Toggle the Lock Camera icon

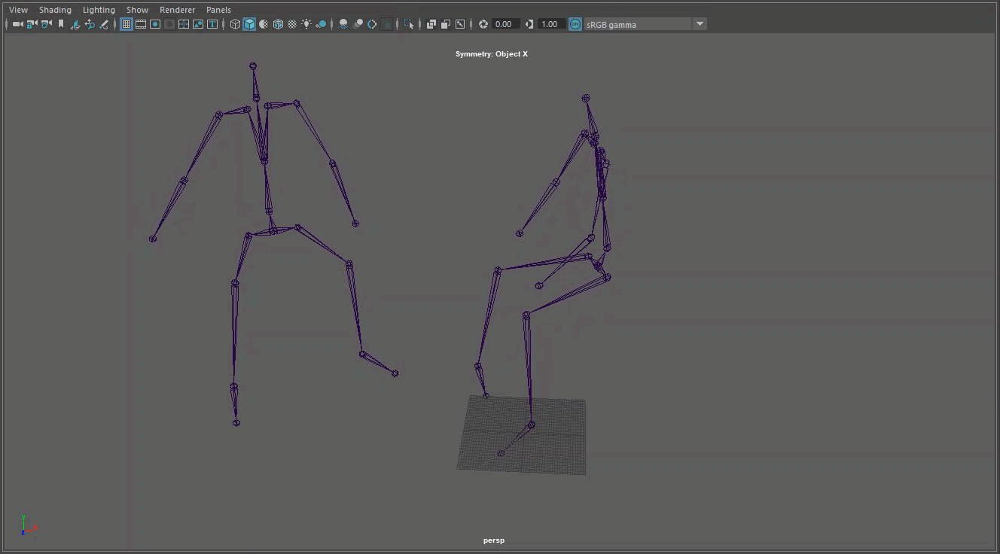click(32, 24)
